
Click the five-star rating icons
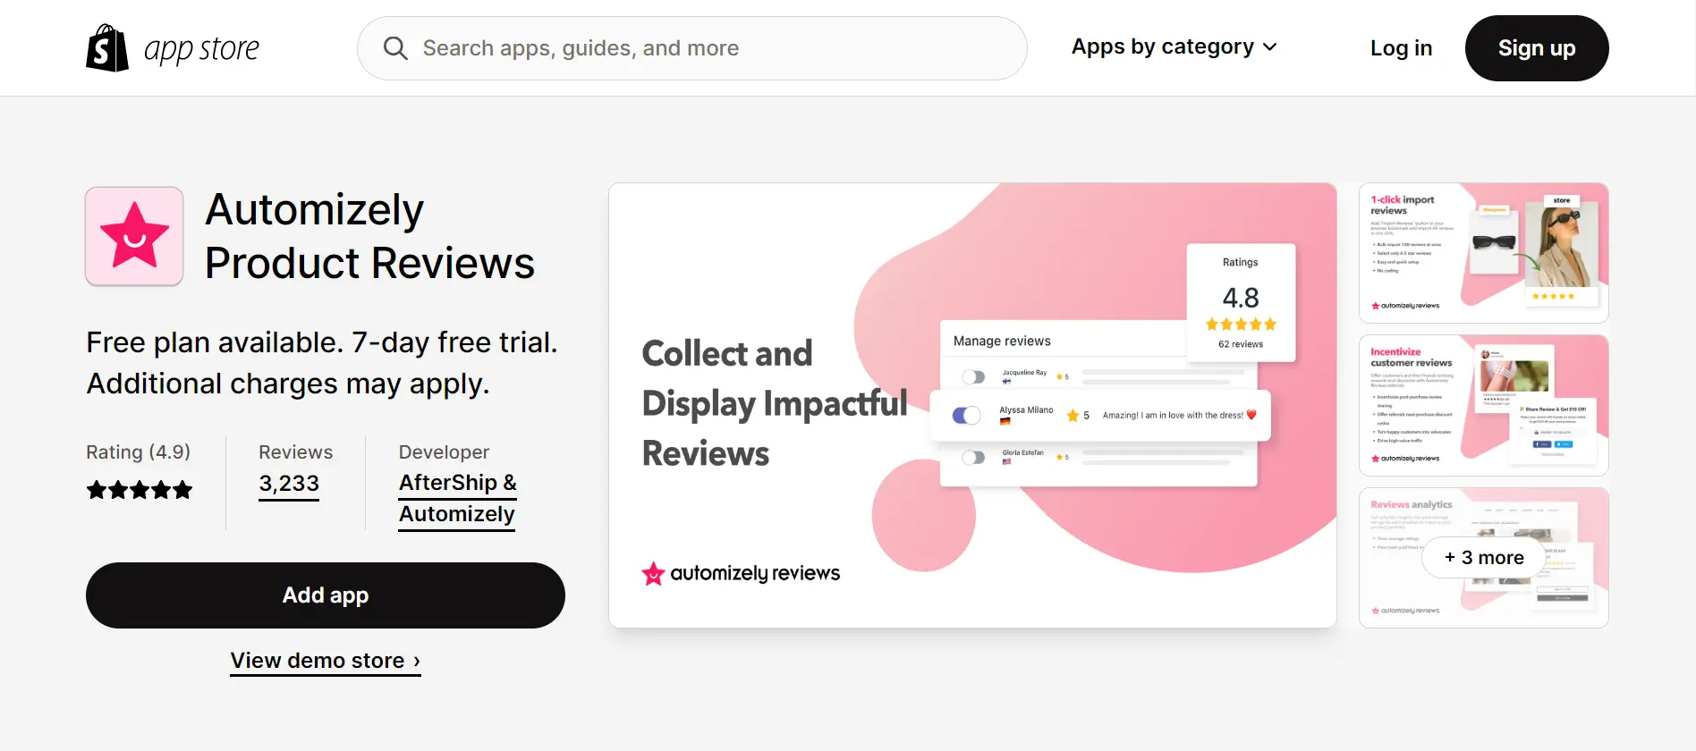click(140, 490)
